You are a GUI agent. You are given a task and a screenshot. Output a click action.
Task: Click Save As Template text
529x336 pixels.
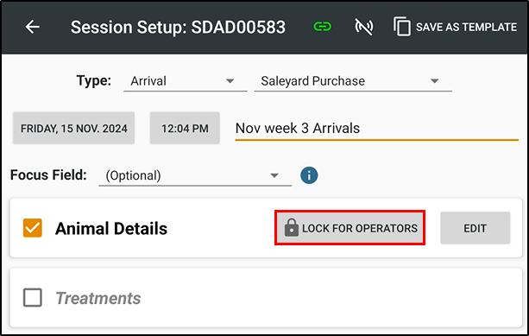(x=466, y=27)
